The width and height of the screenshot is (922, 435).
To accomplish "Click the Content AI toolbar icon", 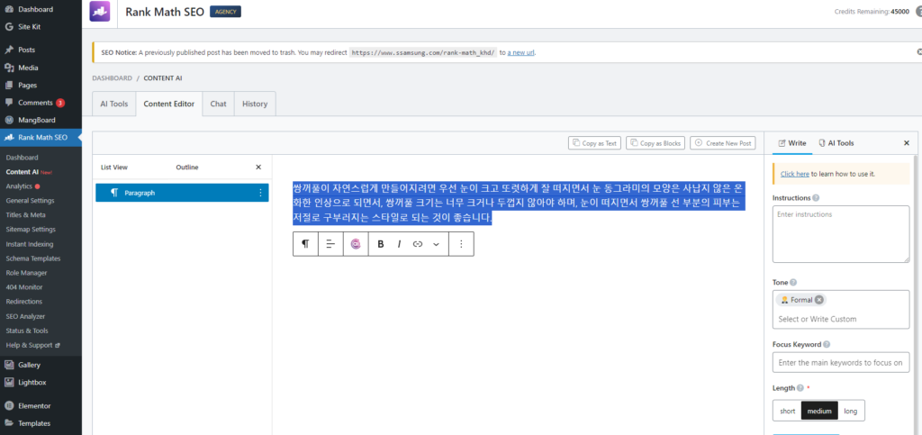I will click(355, 244).
